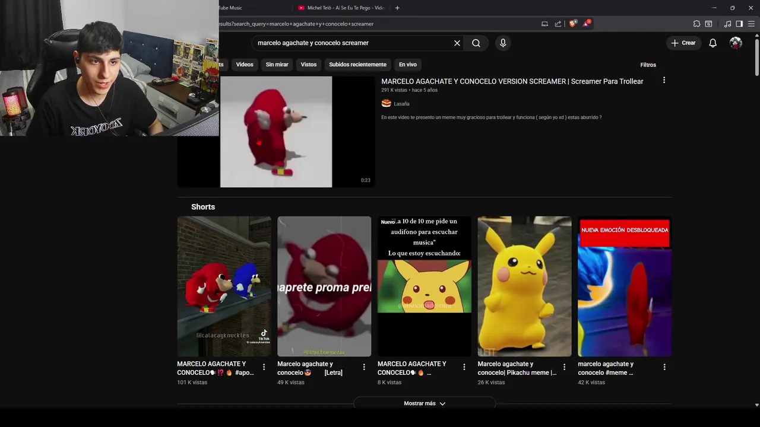
Task: Click the 0:23 duration badge
Action: point(365,180)
